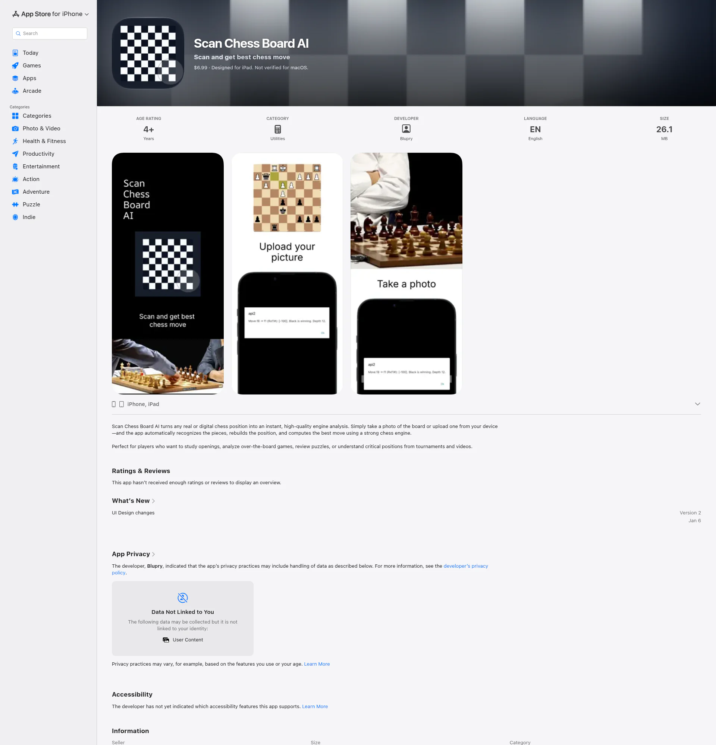Screen dimensions: 716x745
Task: Click the User Content privacy item
Action: point(183,640)
